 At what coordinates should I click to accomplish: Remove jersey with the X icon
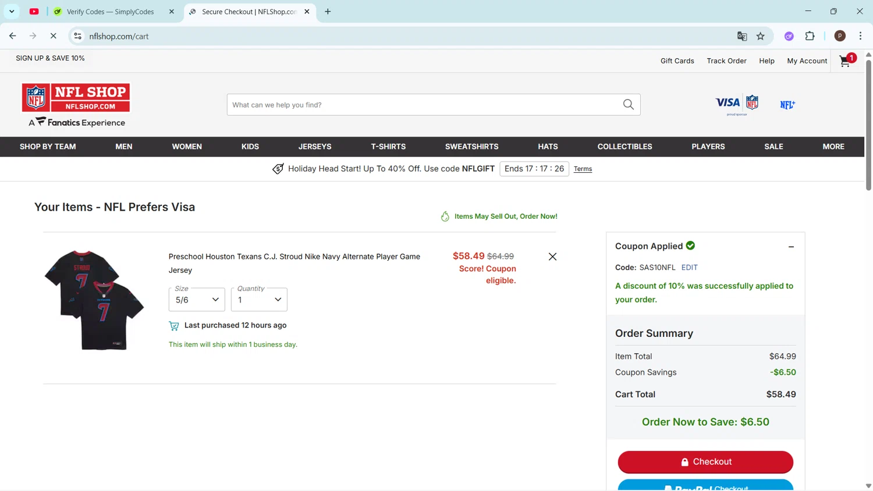click(x=552, y=257)
